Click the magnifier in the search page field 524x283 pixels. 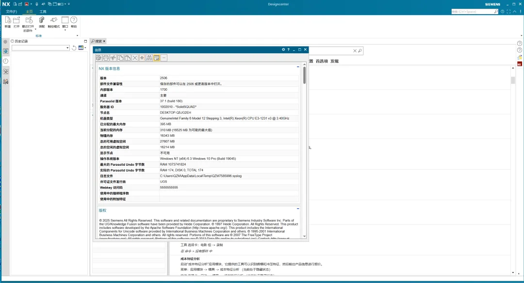pos(360,51)
